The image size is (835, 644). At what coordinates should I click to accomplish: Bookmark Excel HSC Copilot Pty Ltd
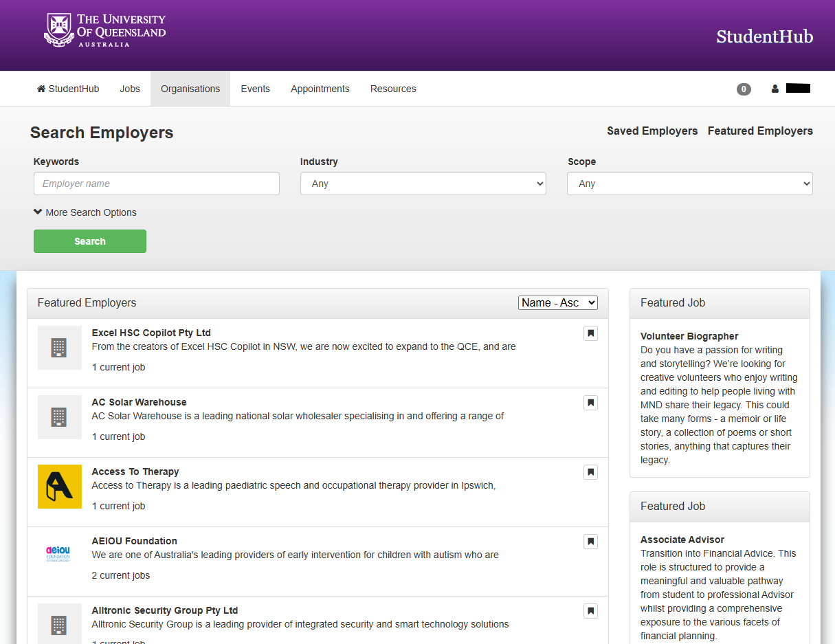click(590, 333)
